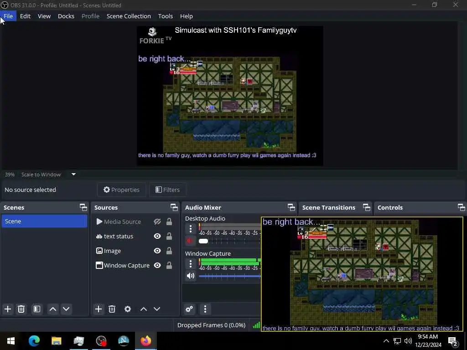This screenshot has width=467, height=350.
Task: Mute Window Capture audio
Action: [191, 276]
